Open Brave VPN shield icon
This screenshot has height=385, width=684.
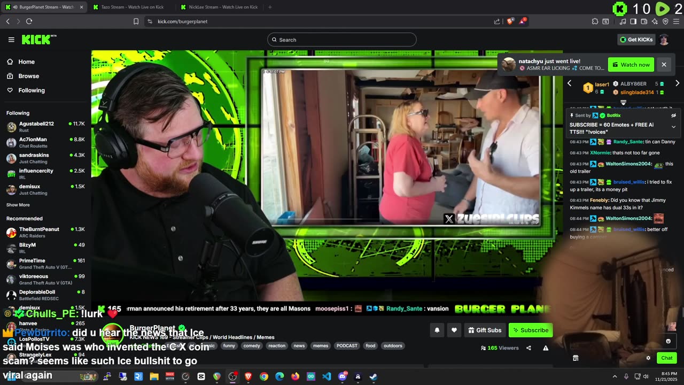pos(665,21)
